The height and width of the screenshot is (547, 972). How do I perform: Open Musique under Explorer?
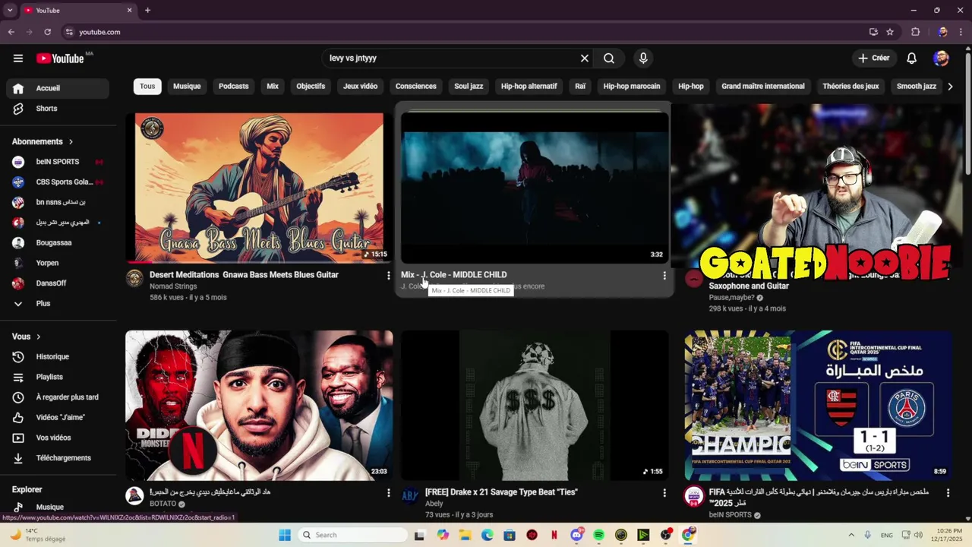[x=58, y=507]
